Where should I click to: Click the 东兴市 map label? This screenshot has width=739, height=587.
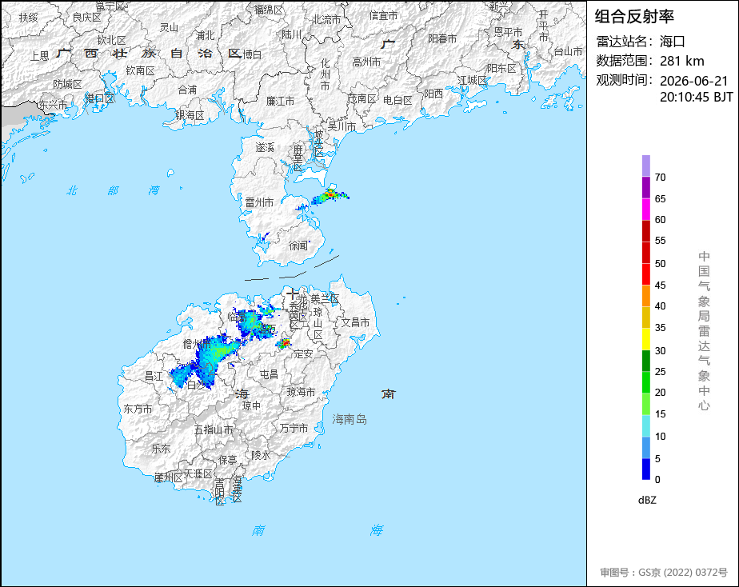[54, 105]
